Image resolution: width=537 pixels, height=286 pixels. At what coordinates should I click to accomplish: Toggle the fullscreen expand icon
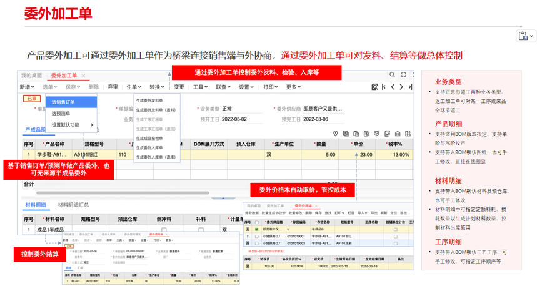coord(403,74)
